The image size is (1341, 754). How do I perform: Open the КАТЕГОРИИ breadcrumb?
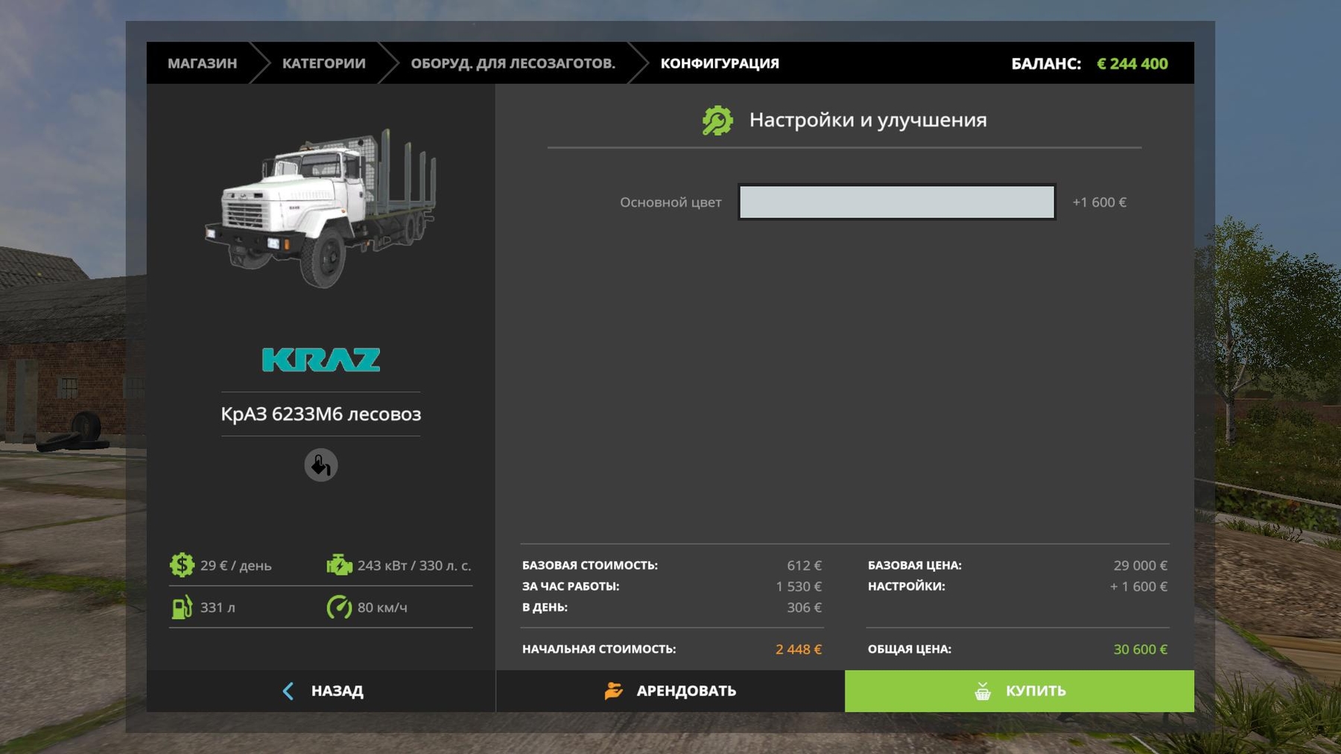323,63
